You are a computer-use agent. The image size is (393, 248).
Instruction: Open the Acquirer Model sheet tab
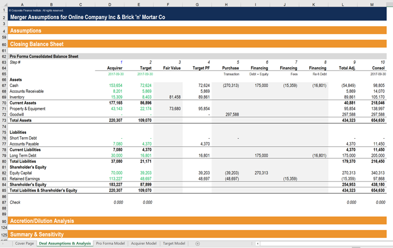tap(144, 243)
